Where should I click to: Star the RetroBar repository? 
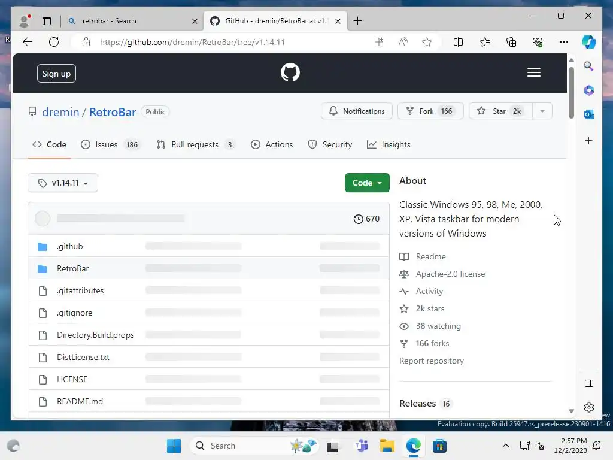(x=500, y=111)
